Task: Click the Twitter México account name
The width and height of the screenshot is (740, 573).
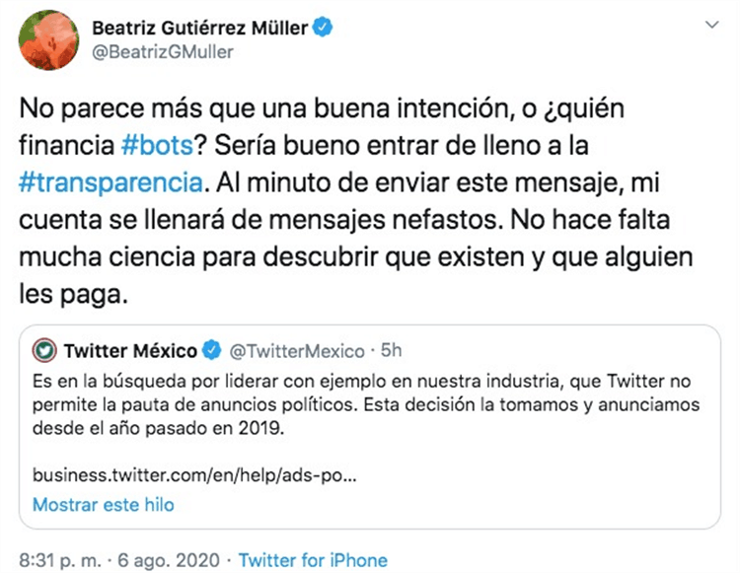Action: tap(129, 349)
